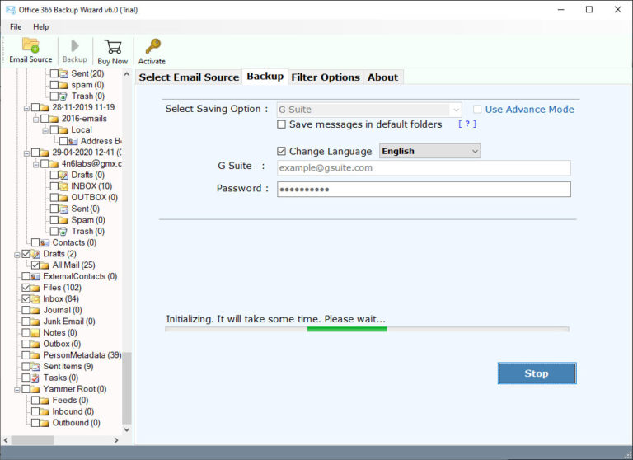
Task: Check the Inbound (0) checkbox
Action: [35, 411]
